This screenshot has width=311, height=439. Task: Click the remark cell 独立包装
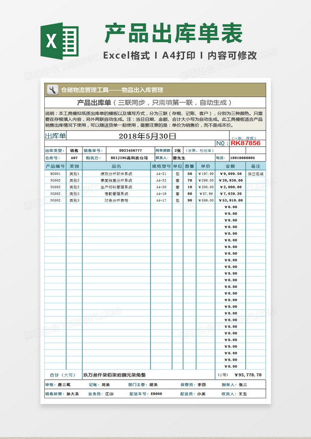click(256, 174)
